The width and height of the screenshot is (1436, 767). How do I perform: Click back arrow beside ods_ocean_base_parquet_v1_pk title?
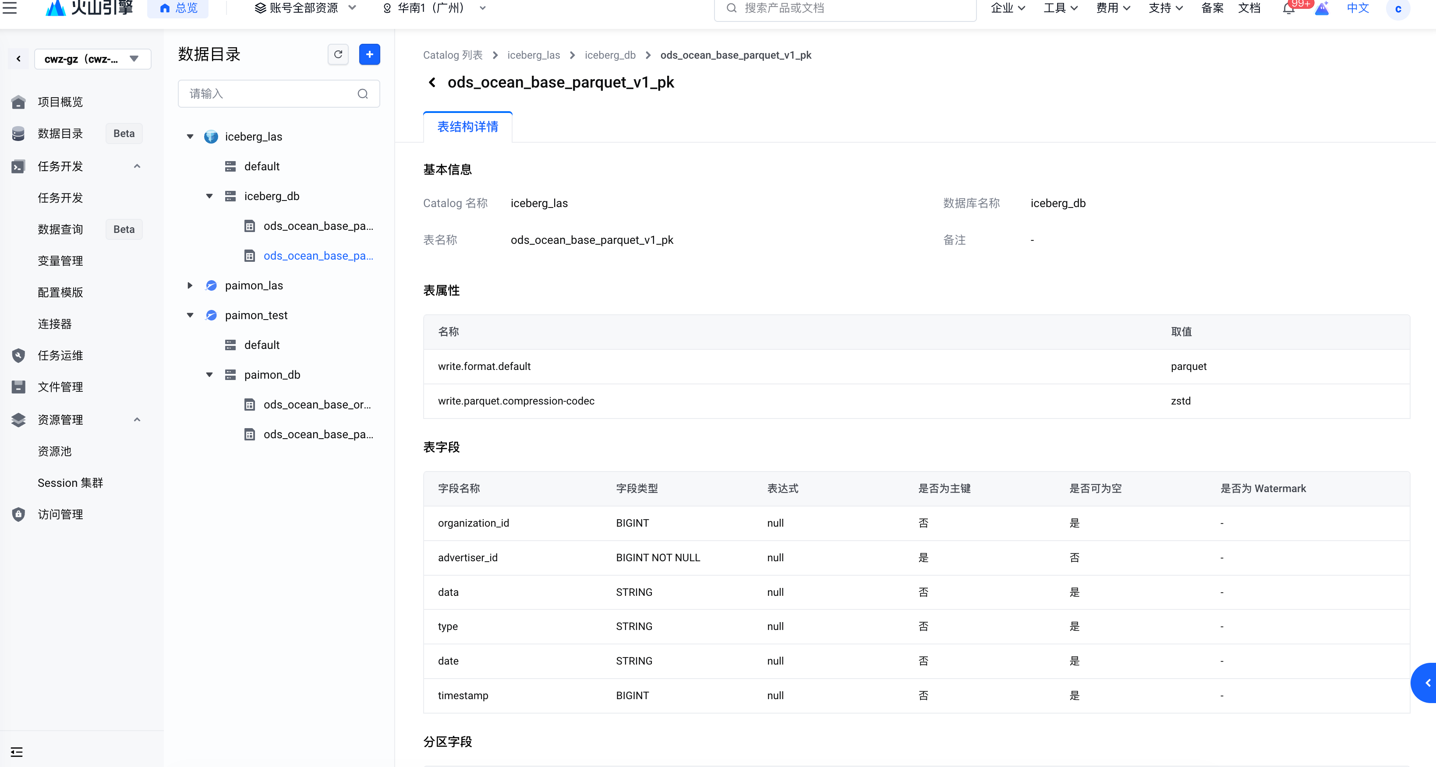432,82
